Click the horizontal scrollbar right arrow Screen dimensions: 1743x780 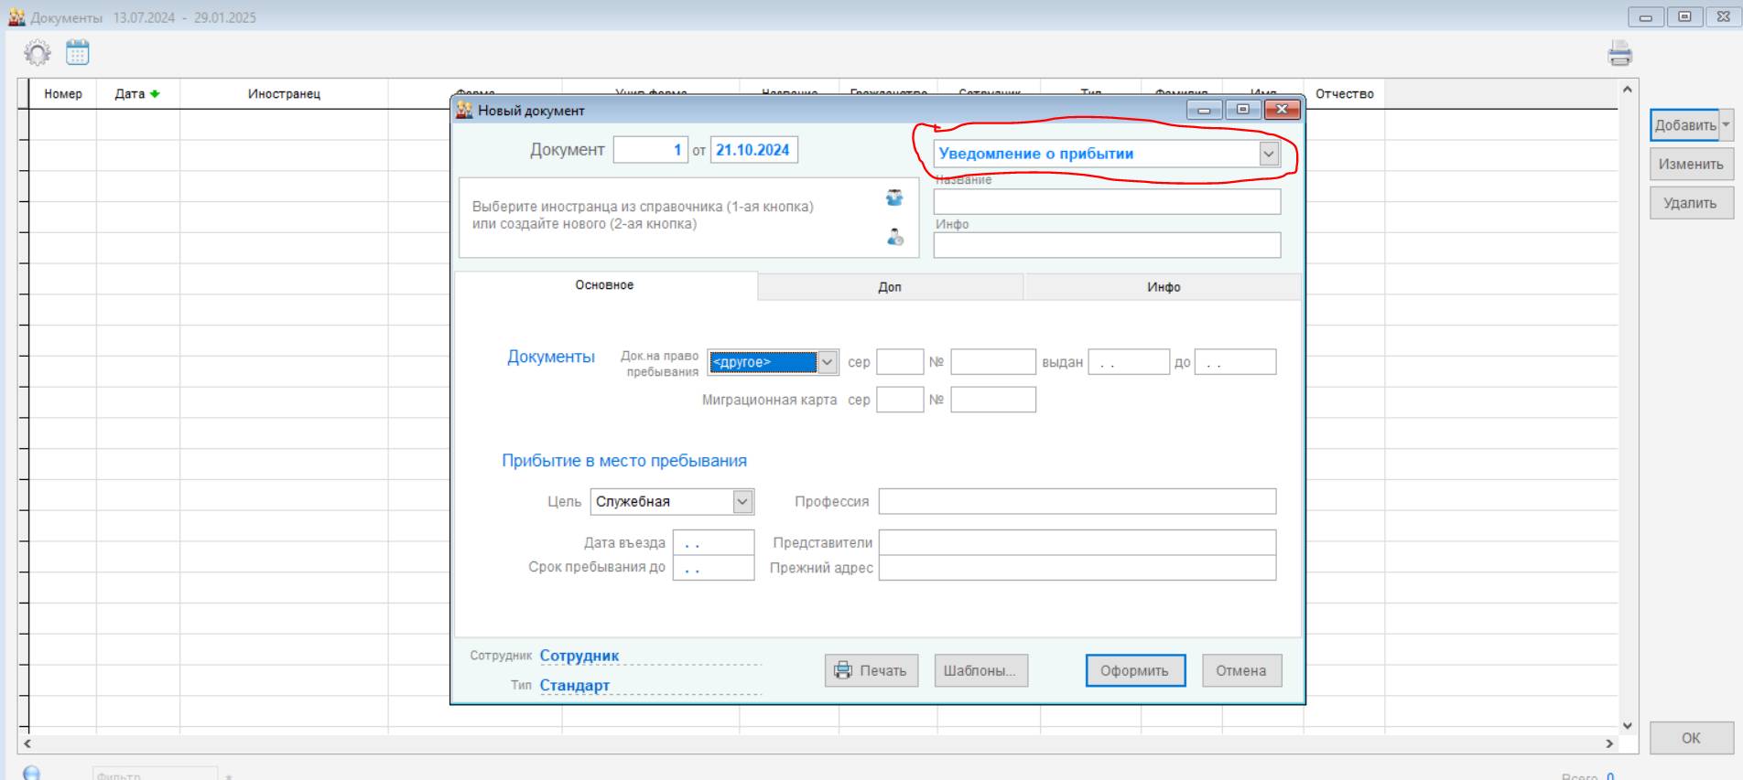pos(1609,744)
